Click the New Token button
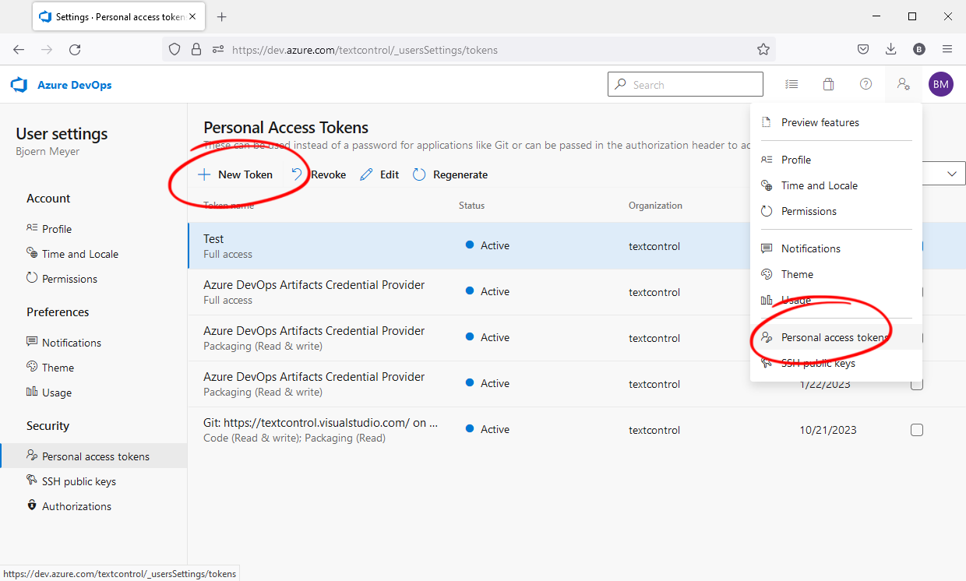966x581 pixels. [236, 174]
